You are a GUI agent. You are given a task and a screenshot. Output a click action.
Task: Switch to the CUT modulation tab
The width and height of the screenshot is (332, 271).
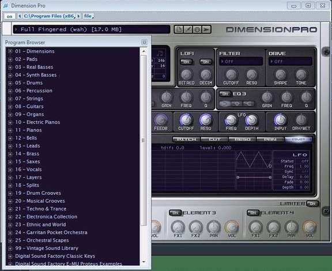coord(214,139)
